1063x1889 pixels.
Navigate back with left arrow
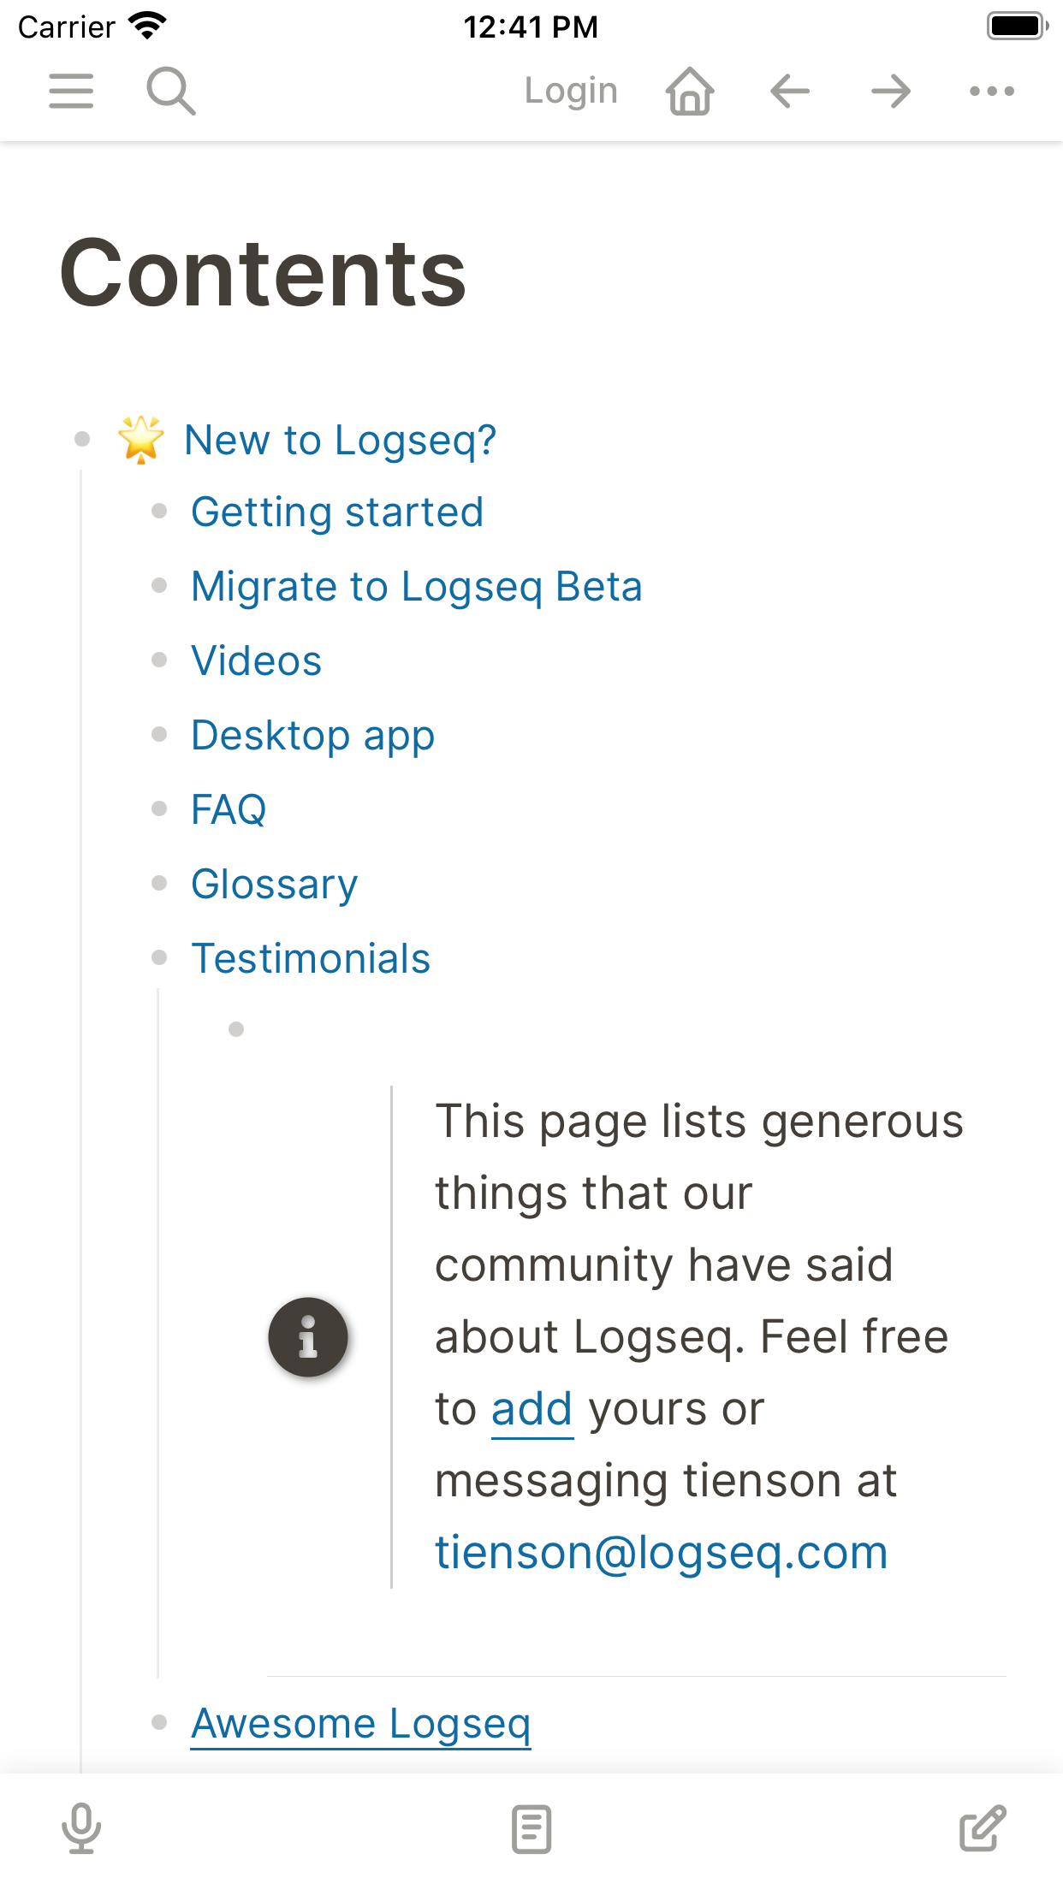click(x=790, y=91)
